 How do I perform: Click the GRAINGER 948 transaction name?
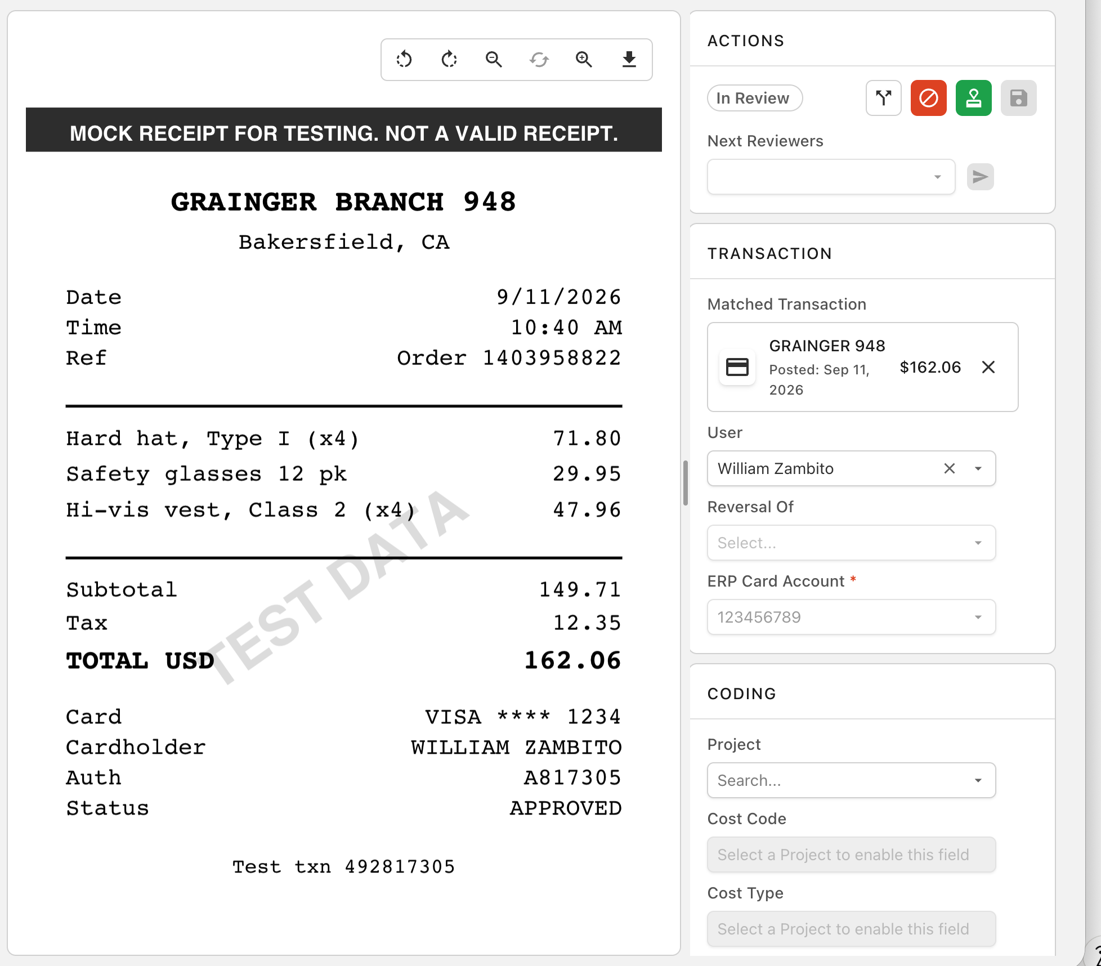pos(827,346)
